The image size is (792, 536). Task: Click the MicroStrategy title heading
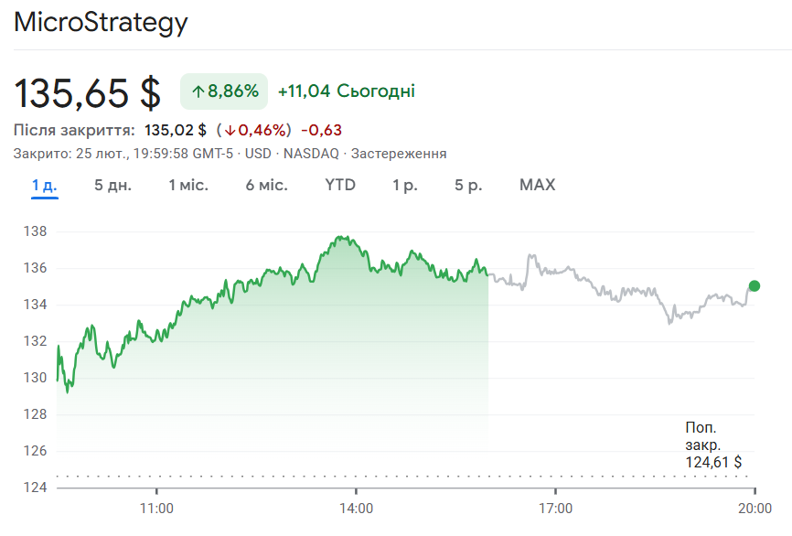click(x=101, y=23)
